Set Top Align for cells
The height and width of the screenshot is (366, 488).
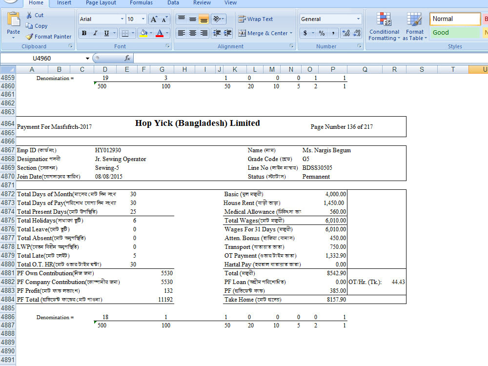click(x=182, y=20)
